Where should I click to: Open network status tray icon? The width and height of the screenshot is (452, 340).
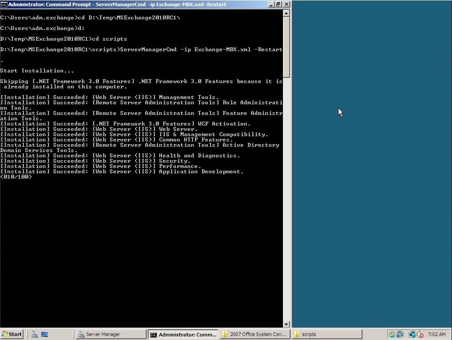[412, 334]
